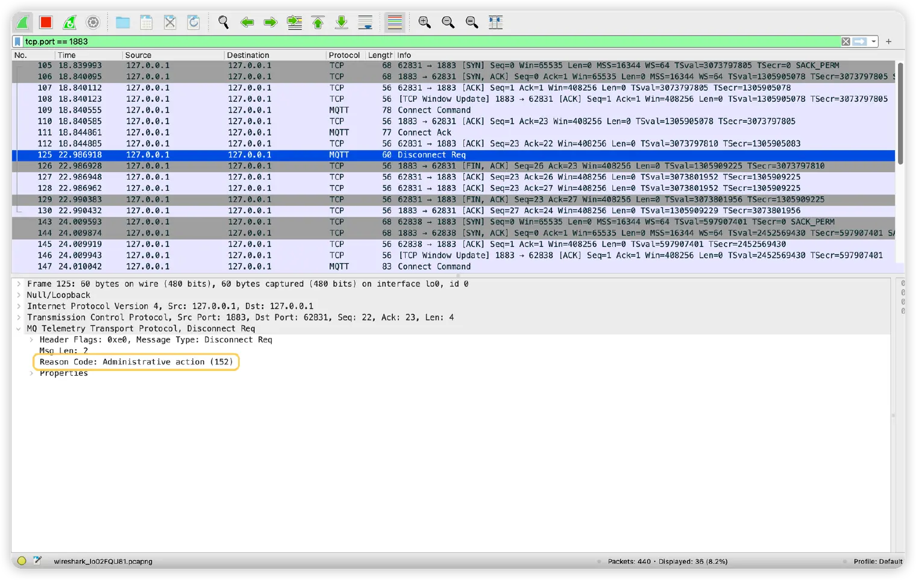Sort by the Protocol column header

click(x=344, y=55)
